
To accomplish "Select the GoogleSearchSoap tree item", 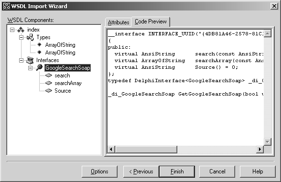I will tap(68, 68).
